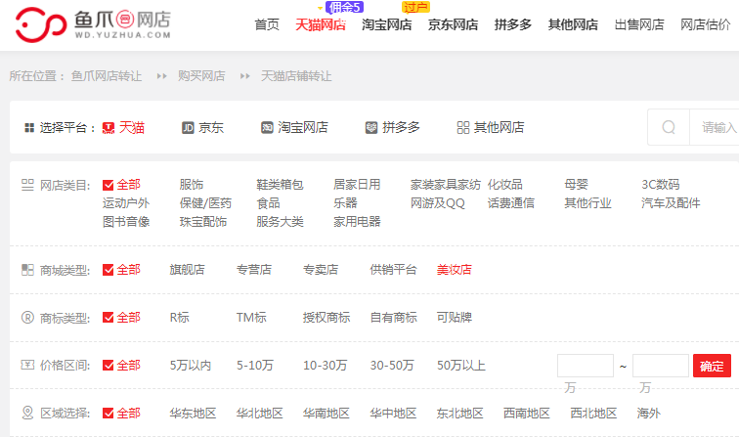Click the minimum price input field
This screenshot has height=437, width=739.
pos(586,366)
